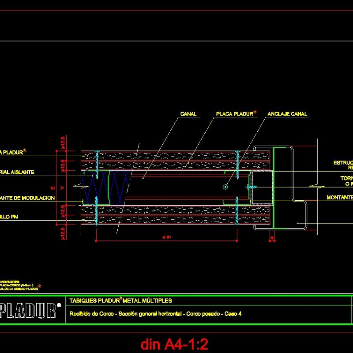Image resolution: width=353 pixels, height=353 pixels.
Task: Select the ANCLAJE CANAL label
Action: pos(287,114)
